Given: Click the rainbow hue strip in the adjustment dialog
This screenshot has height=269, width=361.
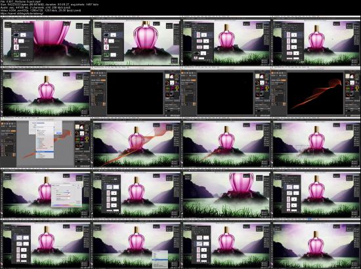Looking at the screenshot, I should [66, 205].
